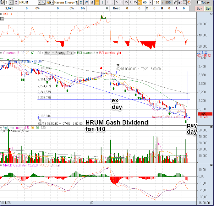Click the save chart floppy icon
This screenshot has height=206, width=214.
[184, 2]
